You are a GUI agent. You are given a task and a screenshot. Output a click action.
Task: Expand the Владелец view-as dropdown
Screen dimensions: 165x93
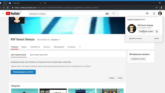(x=55, y=40)
